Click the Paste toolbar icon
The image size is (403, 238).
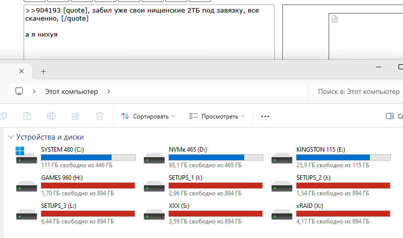[x=27, y=116]
